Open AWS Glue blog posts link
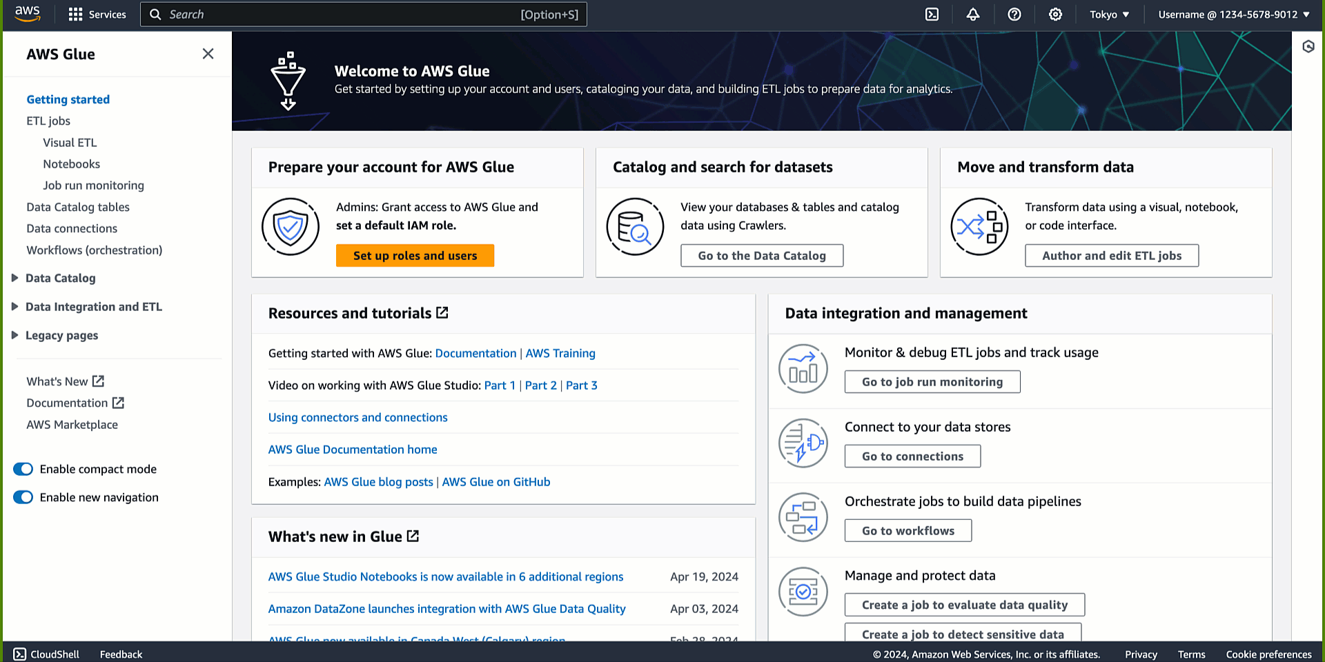Screen dimensions: 1325x662 pos(379,482)
